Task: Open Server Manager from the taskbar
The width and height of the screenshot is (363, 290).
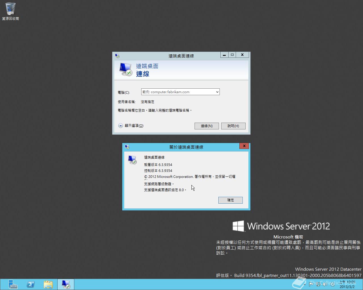Action: point(13,284)
